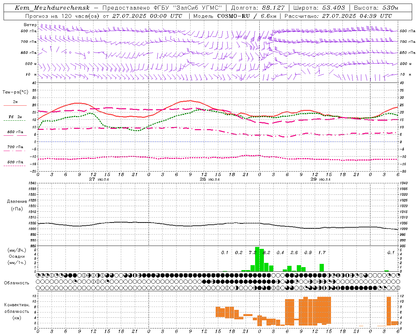Click the solid red line sample under "2м"

pyautogui.click(x=15, y=106)
